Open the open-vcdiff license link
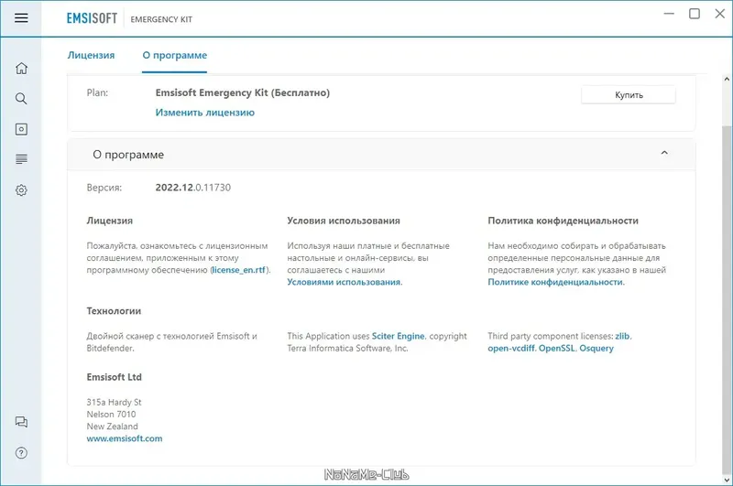Screen dimensions: 733x486 (511, 349)
